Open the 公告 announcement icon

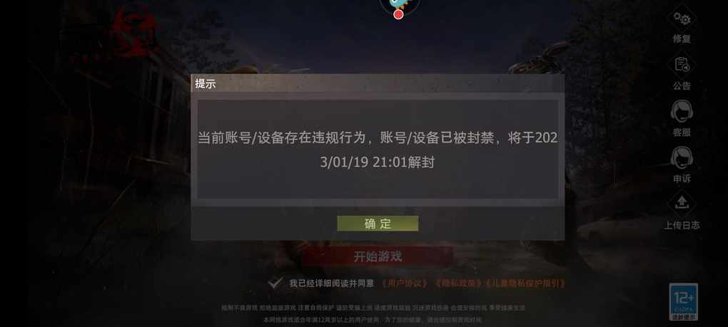point(682,66)
